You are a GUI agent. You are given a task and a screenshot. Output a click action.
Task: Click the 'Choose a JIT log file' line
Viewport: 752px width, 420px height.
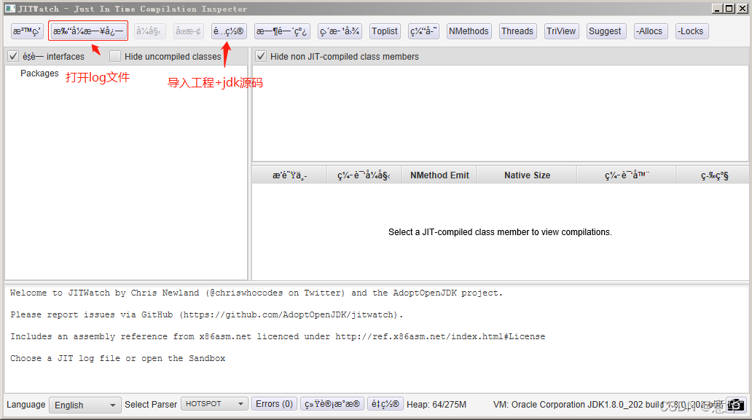coord(118,358)
